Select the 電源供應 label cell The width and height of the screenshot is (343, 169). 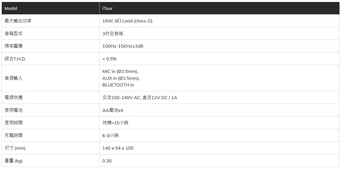click(14, 97)
